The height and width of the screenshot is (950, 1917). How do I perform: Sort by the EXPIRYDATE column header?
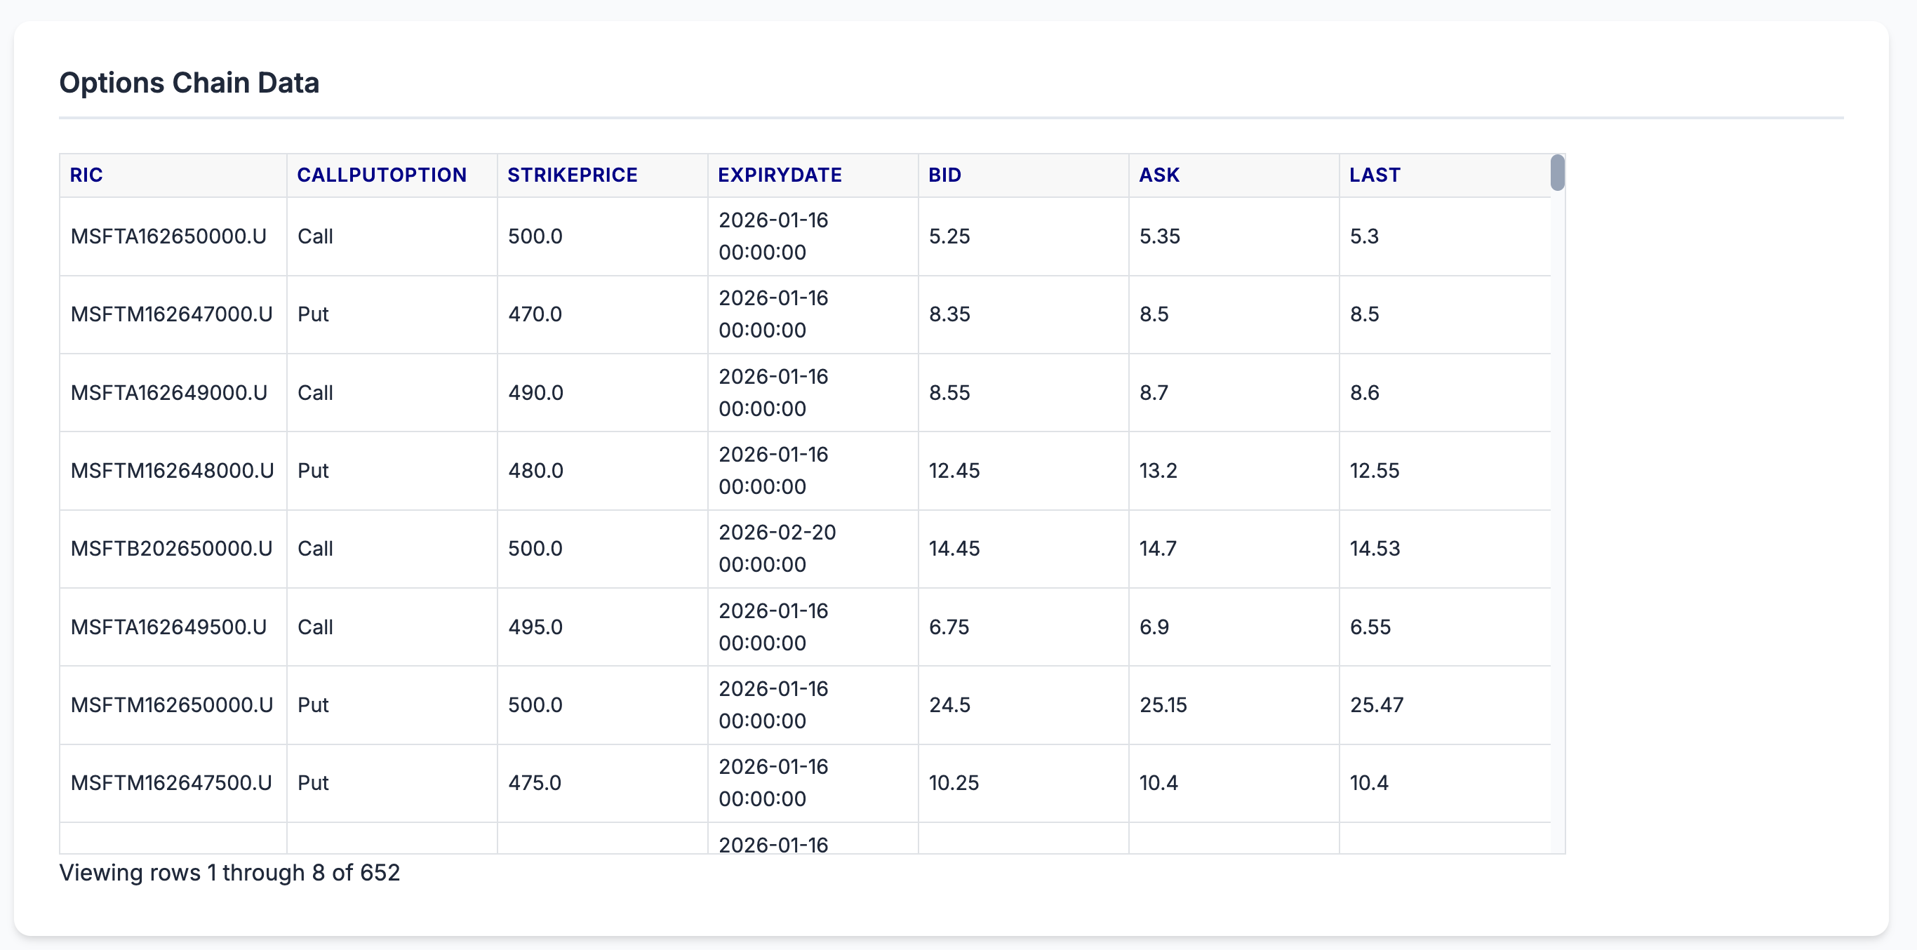click(x=780, y=175)
